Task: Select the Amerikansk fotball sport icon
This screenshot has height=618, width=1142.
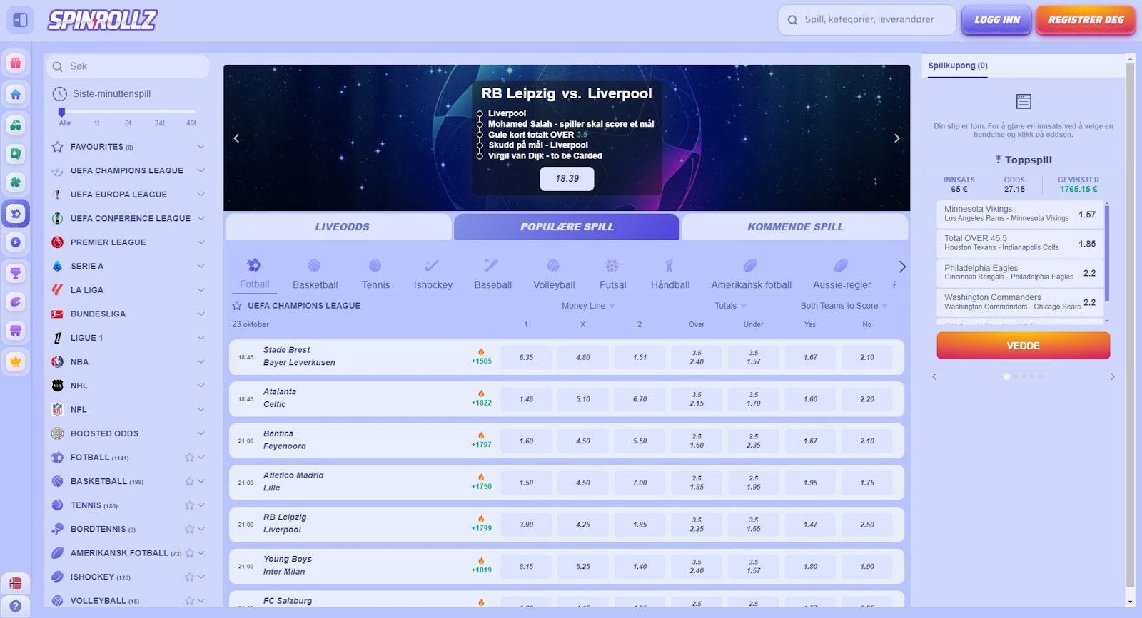Action: click(x=750, y=266)
